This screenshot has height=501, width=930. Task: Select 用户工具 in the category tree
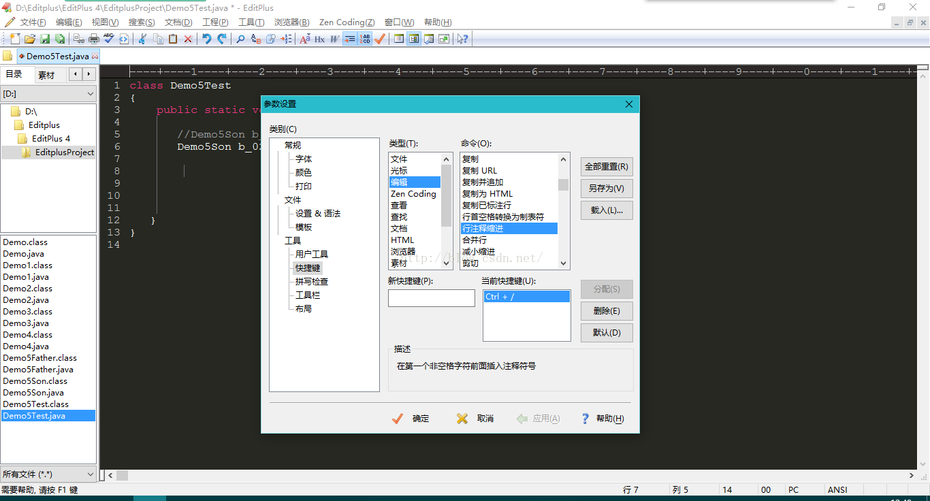point(312,254)
